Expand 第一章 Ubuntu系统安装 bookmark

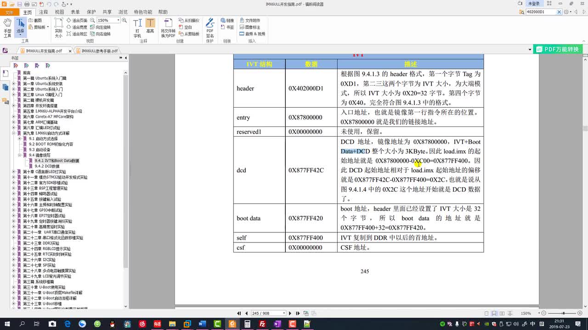pos(14,84)
